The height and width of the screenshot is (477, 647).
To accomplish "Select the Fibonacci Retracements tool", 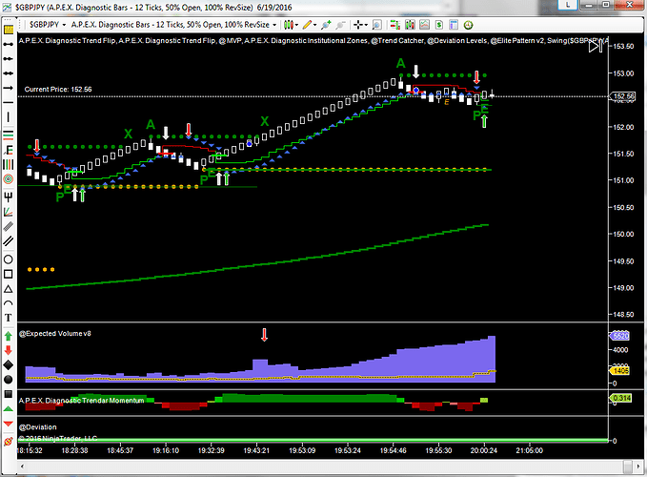I will pos(8,135).
